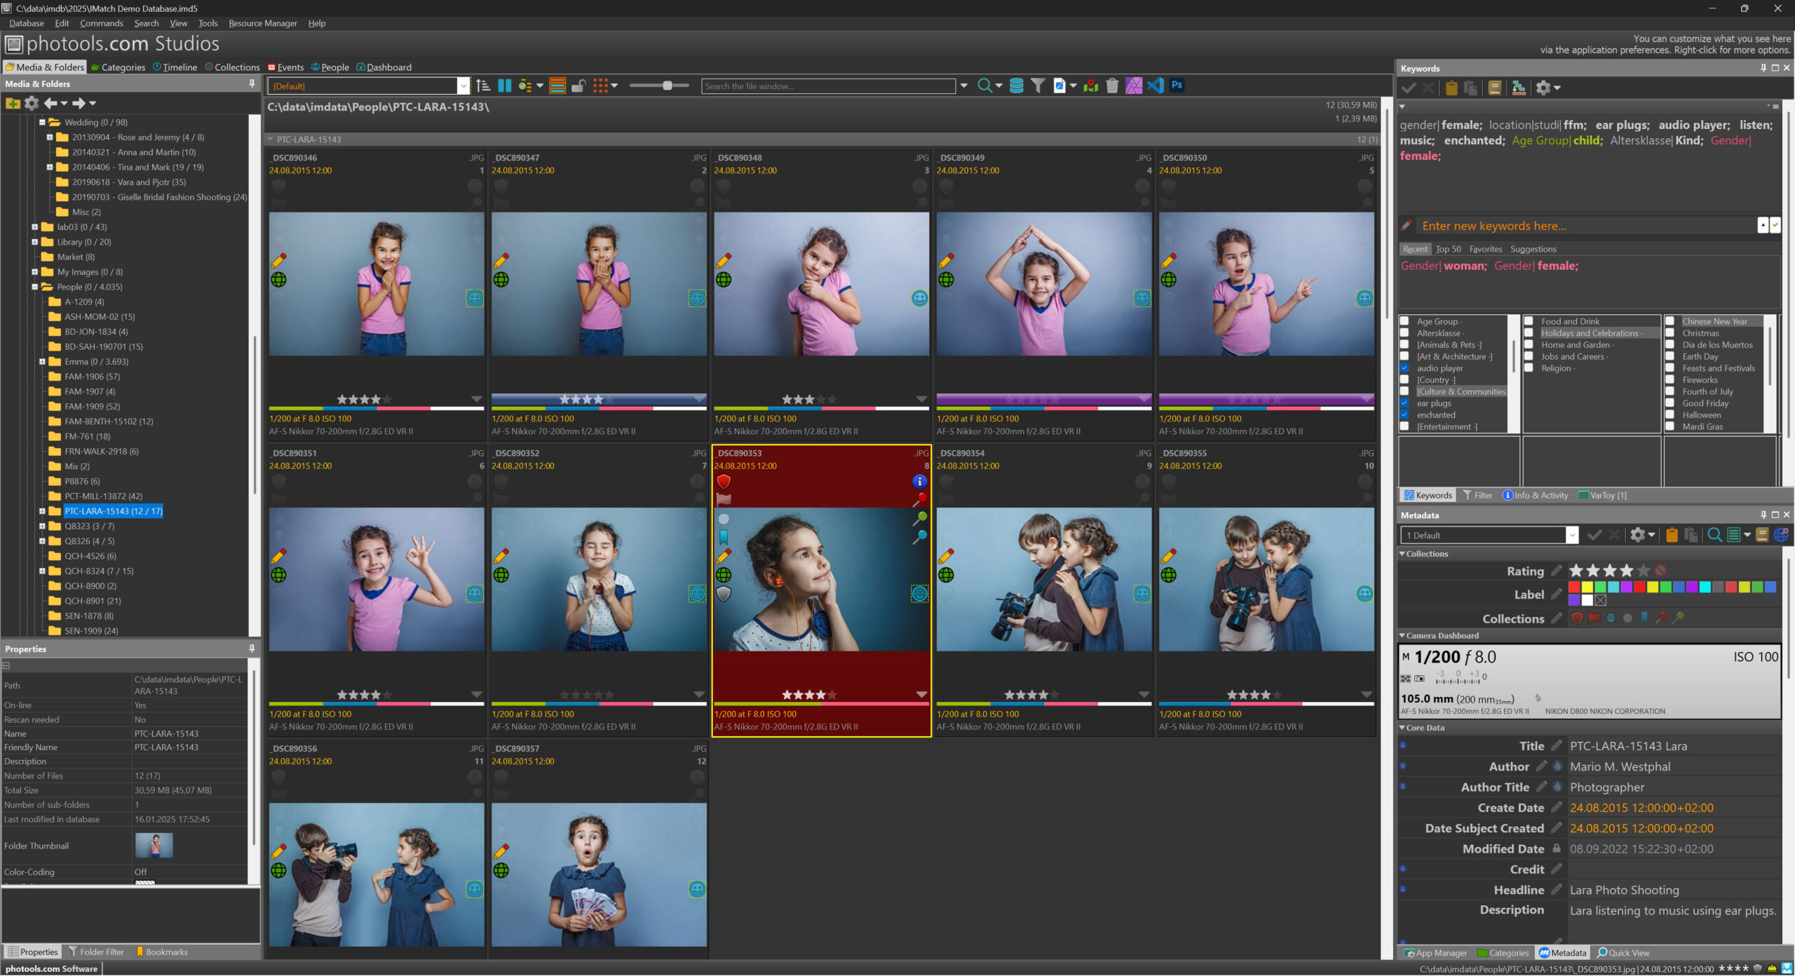This screenshot has width=1795, height=976.
Task: Toggle the lock icon in toolbar
Action: [x=578, y=86]
